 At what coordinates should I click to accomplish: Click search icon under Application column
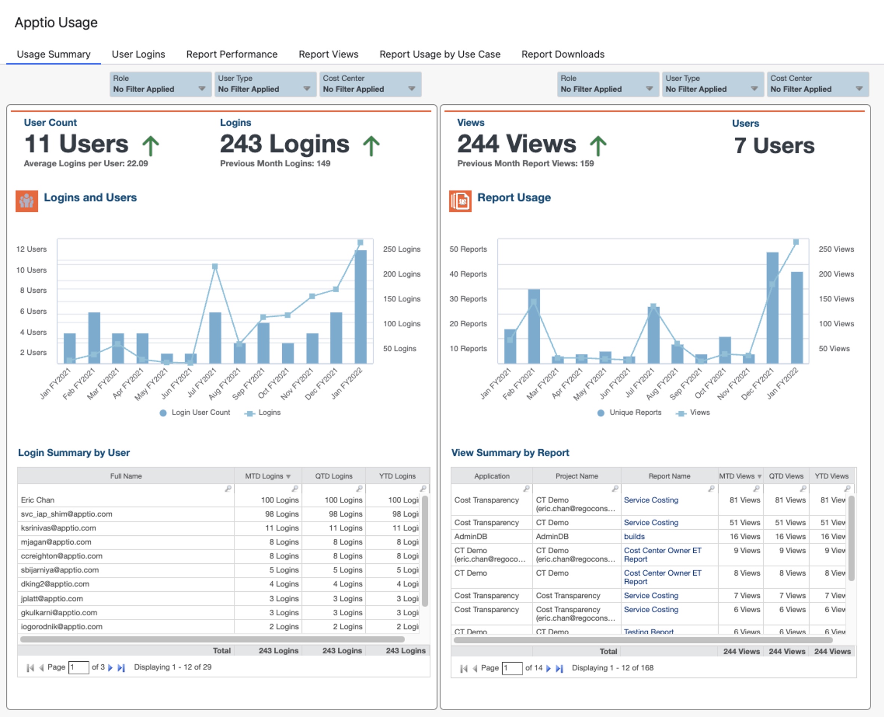tap(526, 489)
